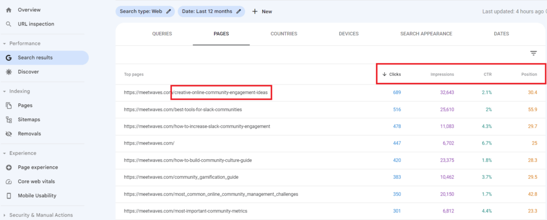Click the Mobile Usability phone icon
This screenshot has width=547, height=220.
click(9, 196)
